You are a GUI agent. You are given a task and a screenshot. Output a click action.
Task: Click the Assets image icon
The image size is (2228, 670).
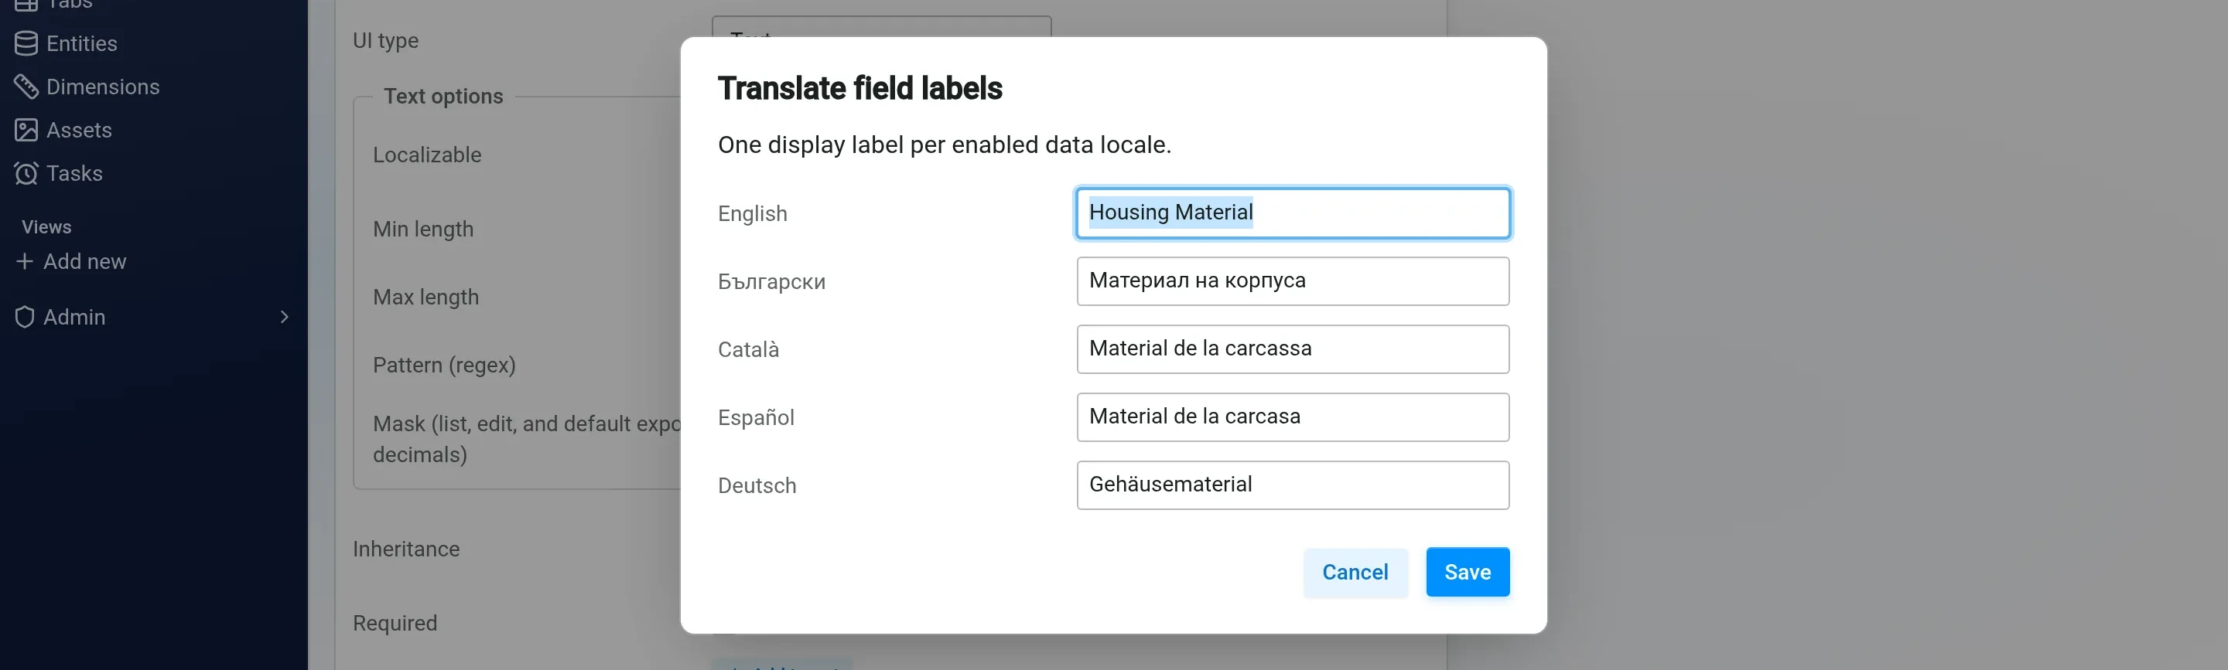click(26, 130)
